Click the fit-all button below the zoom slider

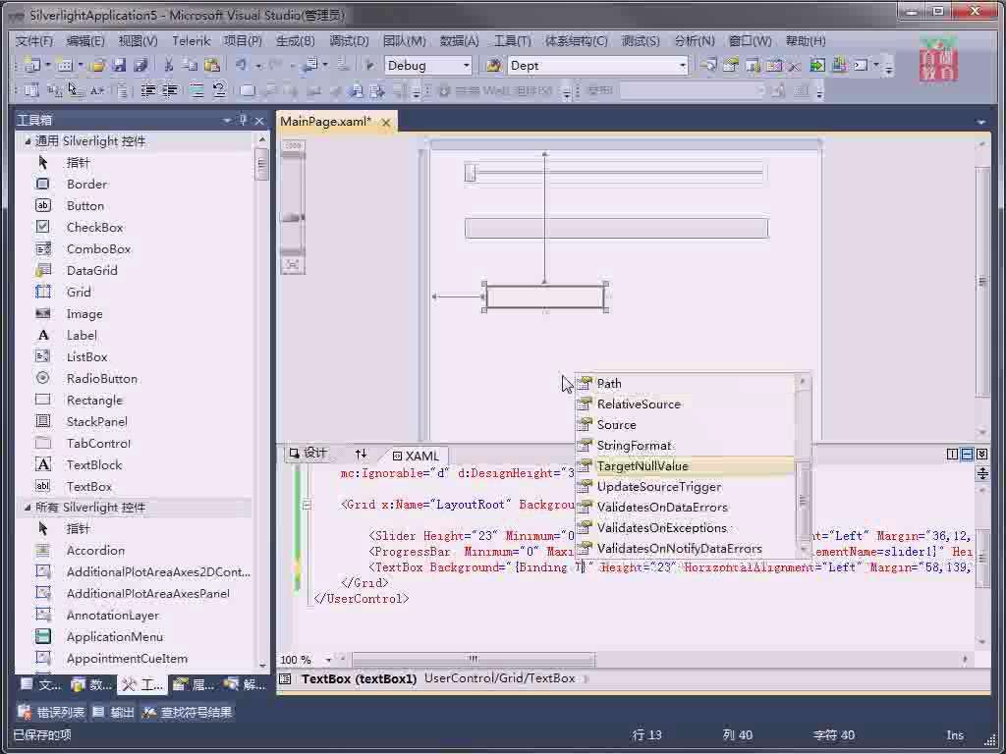(293, 264)
